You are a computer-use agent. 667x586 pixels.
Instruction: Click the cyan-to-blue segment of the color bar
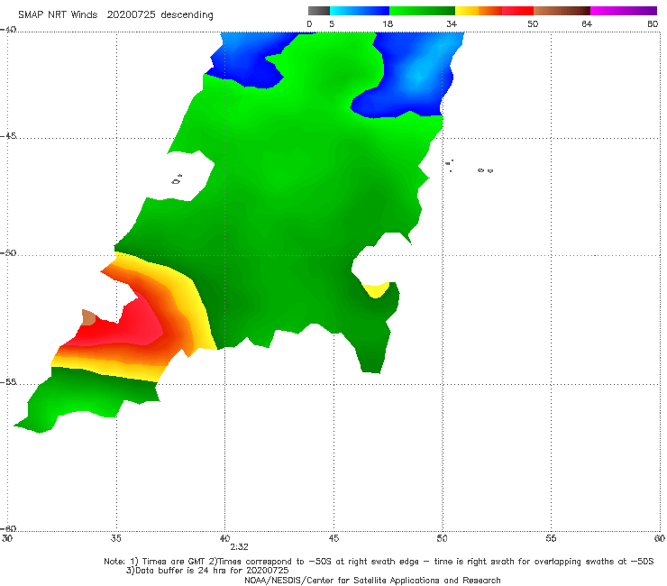coord(360,11)
